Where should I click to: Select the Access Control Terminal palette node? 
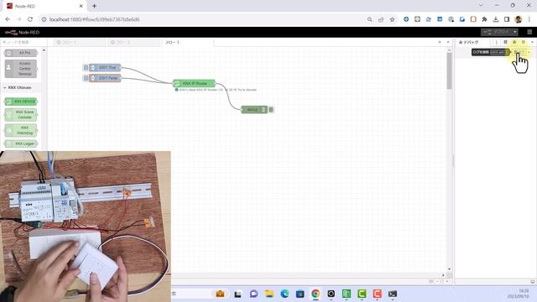(21, 69)
